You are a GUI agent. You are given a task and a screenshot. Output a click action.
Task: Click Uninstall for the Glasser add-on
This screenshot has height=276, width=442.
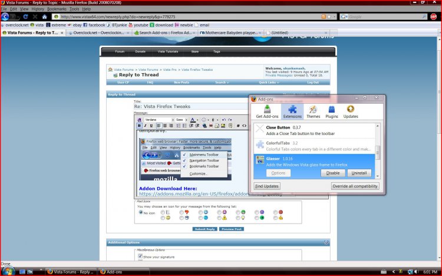(359, 173)
